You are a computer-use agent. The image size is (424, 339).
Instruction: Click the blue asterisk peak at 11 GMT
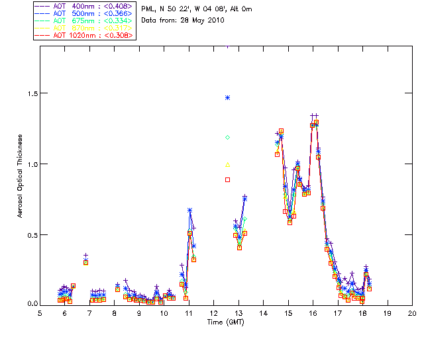(x=189, y=210)
